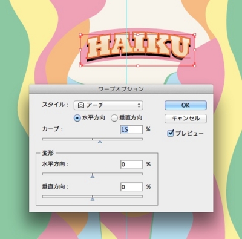Click the 変形 group label
This screenshot has height=239, width=242.
pyautogui.click(x=48, y=153)
